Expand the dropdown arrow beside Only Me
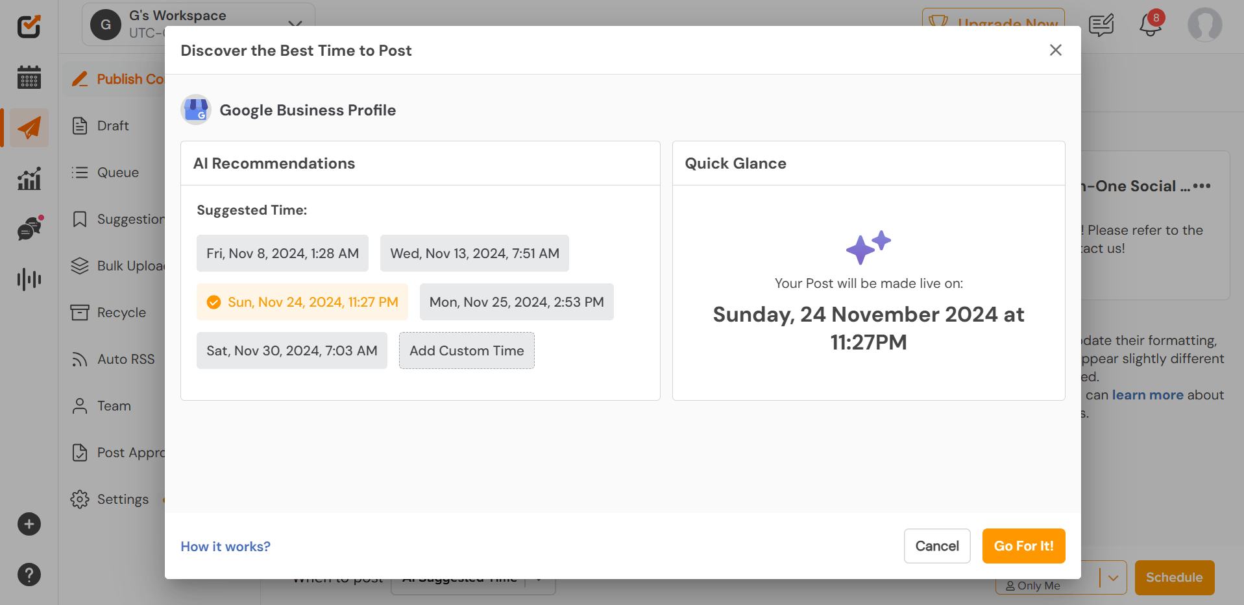Screen dimensions: 1244x605 pos(1114,577)
